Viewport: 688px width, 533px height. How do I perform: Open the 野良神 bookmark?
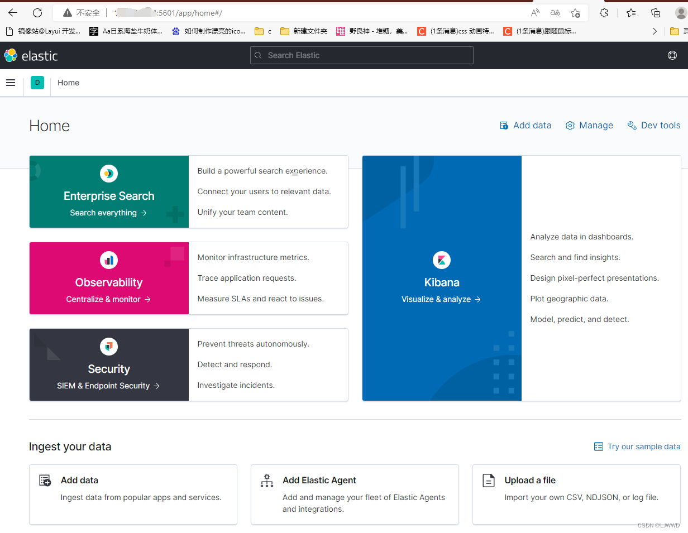pos(372,31)
